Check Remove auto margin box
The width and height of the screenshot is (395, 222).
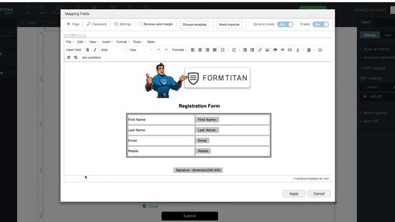140,24
